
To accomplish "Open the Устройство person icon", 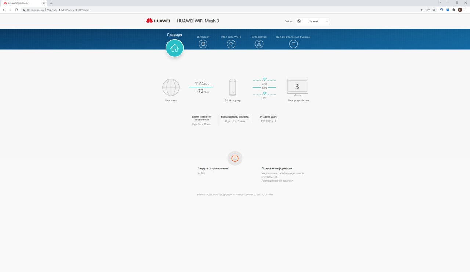I will coord(259,44).
